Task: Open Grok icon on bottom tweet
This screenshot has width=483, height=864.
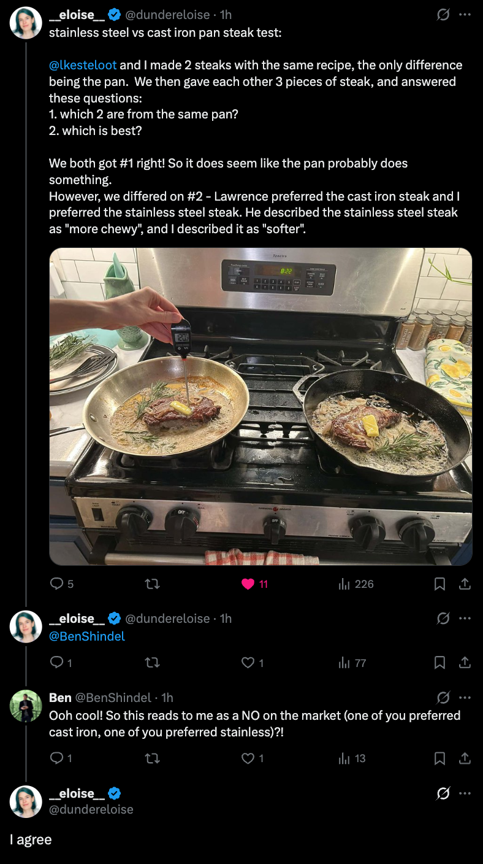Action: 443,793
